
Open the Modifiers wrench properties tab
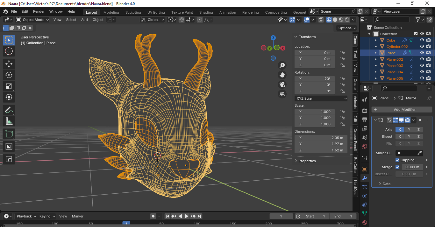coord(365,178)
